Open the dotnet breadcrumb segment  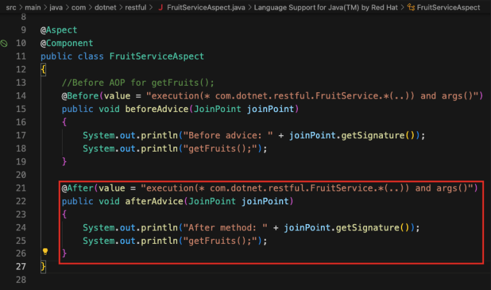coord(105,7)
